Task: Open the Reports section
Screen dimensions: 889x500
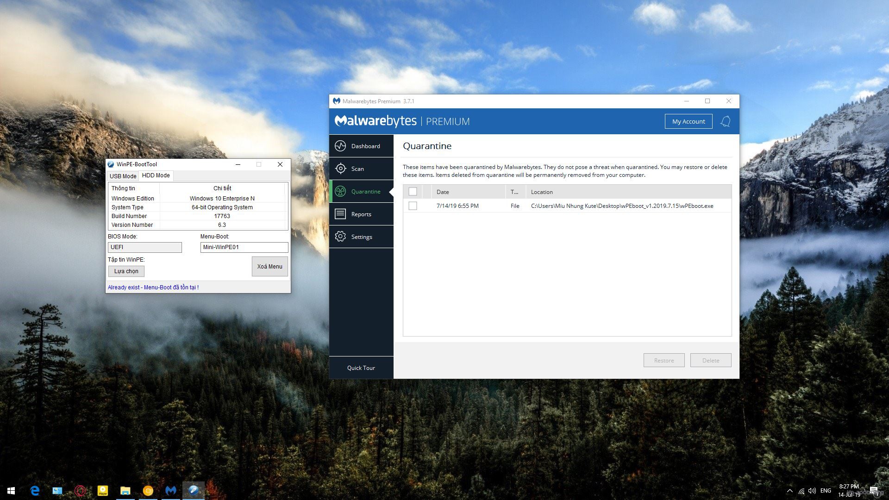Action: tap(361, 214)
